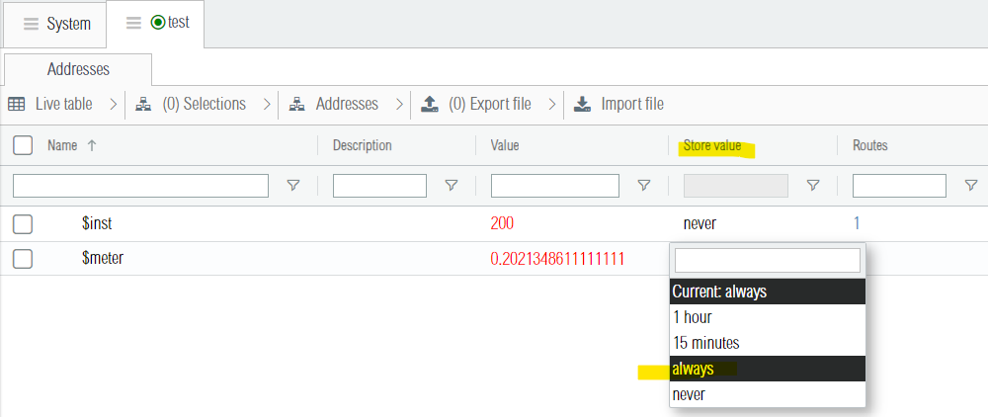Open the Routes link value 1 for $inst

858,224
